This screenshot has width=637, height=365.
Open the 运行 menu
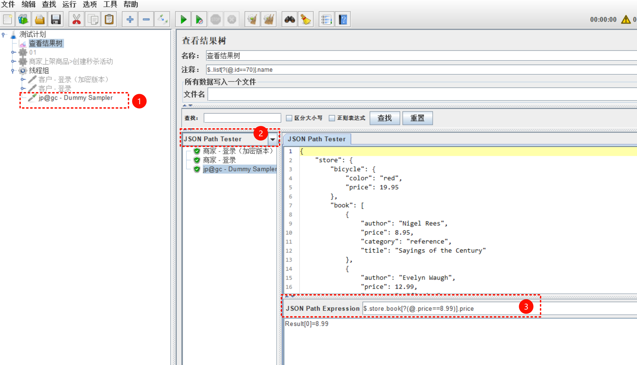pyautogui.click(x=69, y=4)
